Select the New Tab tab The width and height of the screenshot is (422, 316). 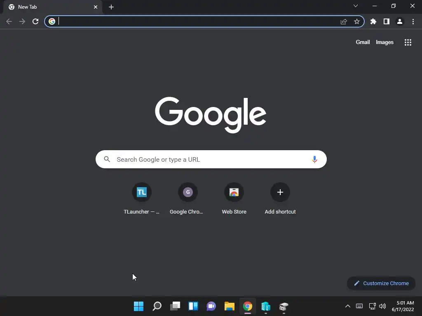pyautogui.click(x=52, y=7)
